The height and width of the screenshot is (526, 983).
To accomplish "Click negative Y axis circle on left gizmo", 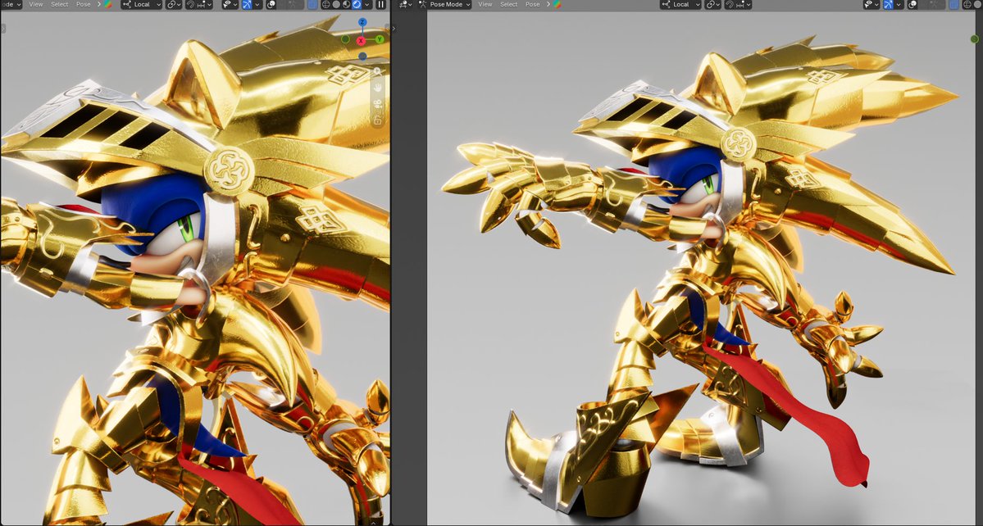I will click(x=345, y=39).
